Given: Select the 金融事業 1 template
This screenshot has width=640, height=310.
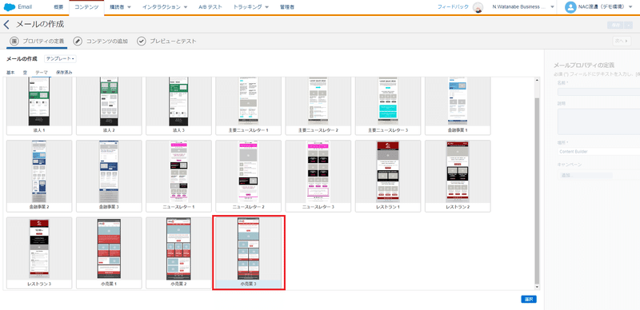Looking at the screenshot, I should click(458, 105).
